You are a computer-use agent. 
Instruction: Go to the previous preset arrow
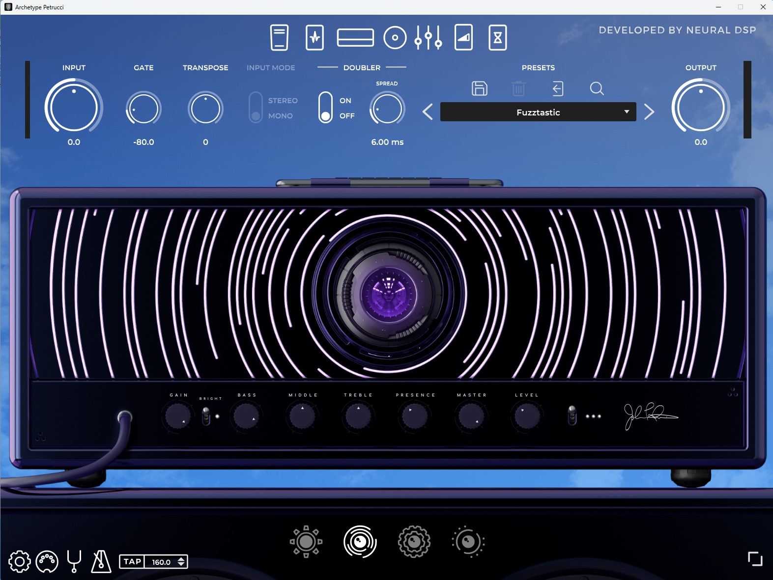coord(428,112)
